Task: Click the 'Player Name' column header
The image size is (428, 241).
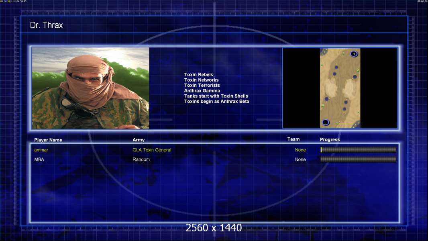Action: click(48, 140)
